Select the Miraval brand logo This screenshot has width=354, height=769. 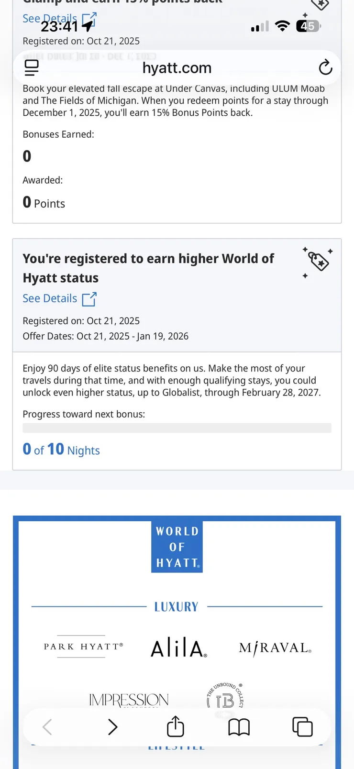(x=275, y=648)
